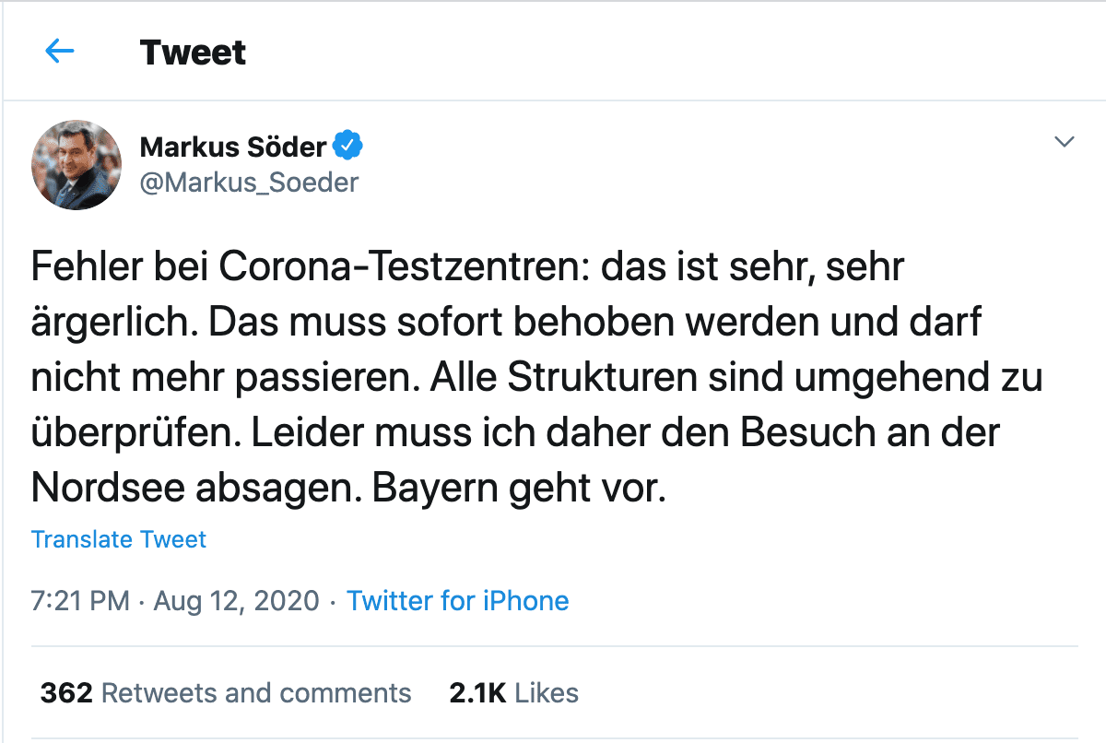Click the word Corona-Testzentren in the tweet
This screenshot has height=743, width=1106.
pyautogui.click(x=402, y=267)
